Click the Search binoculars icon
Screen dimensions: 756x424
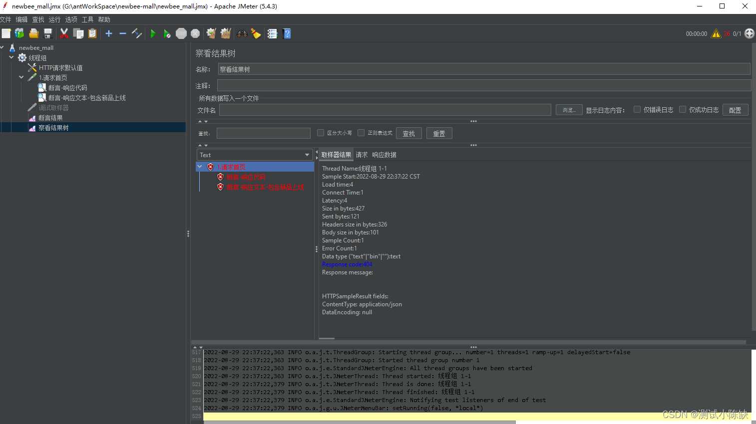(242, 33)
